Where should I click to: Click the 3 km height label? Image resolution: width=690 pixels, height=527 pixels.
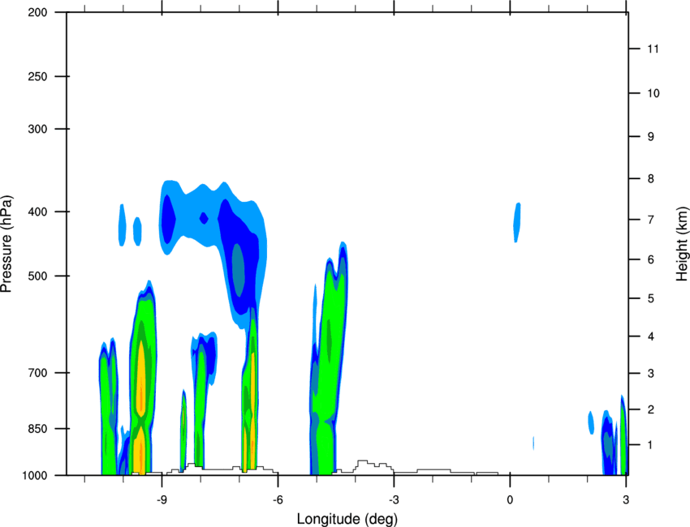pos(651,374)
